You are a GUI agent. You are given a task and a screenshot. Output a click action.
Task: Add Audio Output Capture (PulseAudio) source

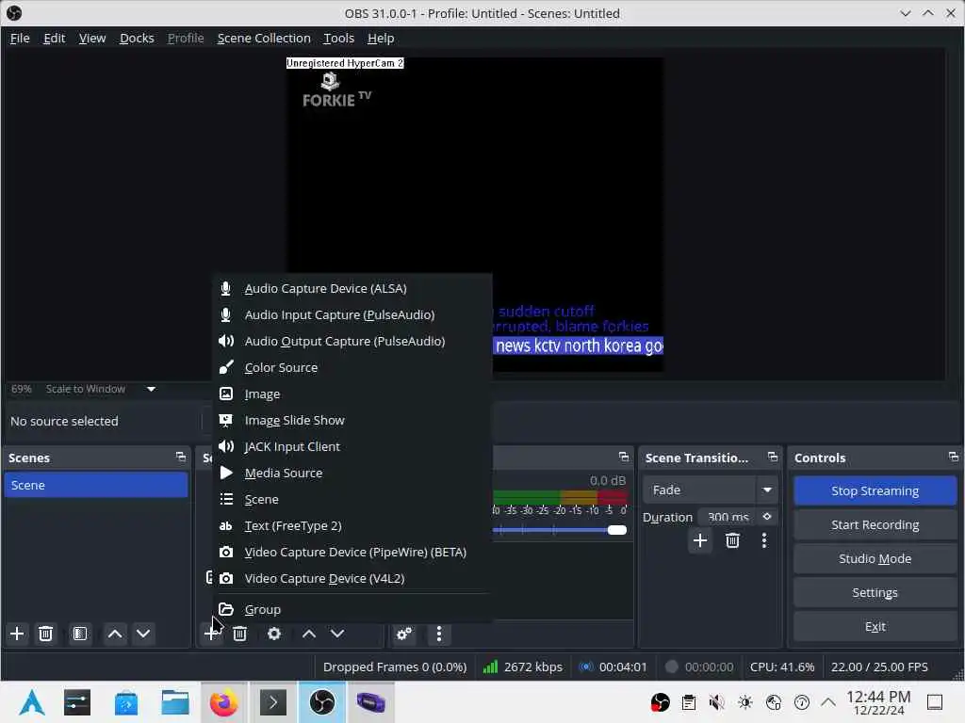coord(352,341)
